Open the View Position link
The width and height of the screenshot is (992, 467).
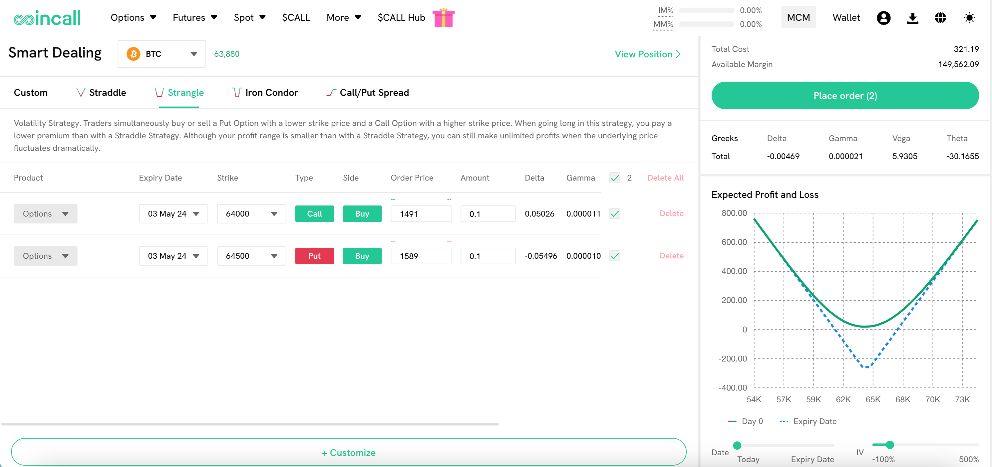(x=648, y=54)
